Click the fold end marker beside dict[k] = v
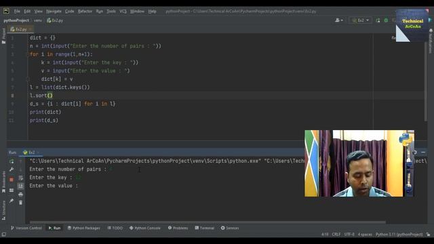Viewport: 434px width, 244px height. 28,79
